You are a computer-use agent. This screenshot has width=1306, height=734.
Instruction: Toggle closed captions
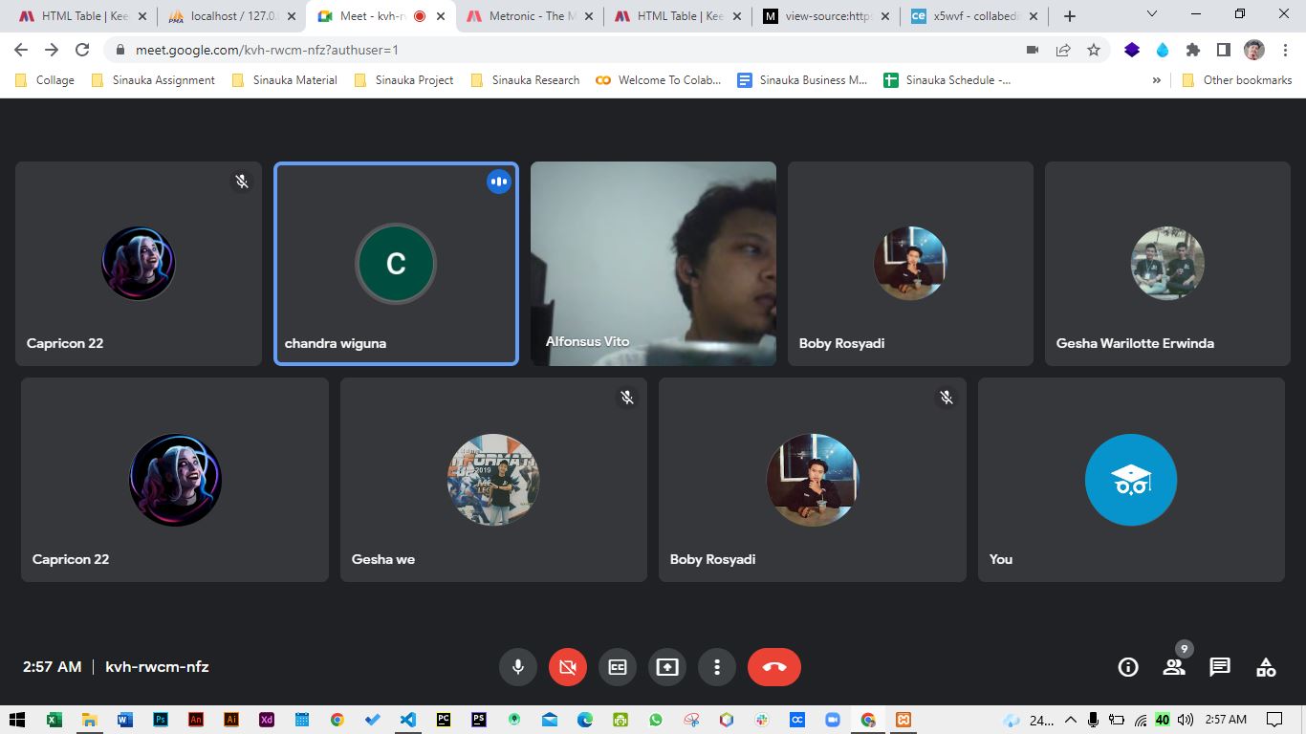[618, 667]
